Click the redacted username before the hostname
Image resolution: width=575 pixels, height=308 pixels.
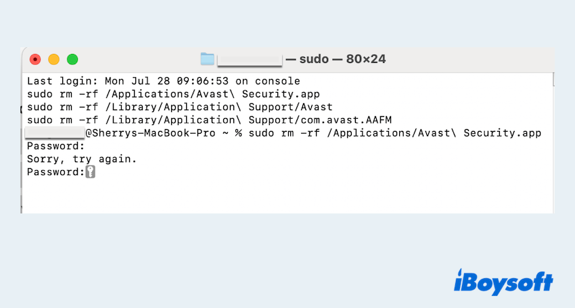[x=55, y=133]
